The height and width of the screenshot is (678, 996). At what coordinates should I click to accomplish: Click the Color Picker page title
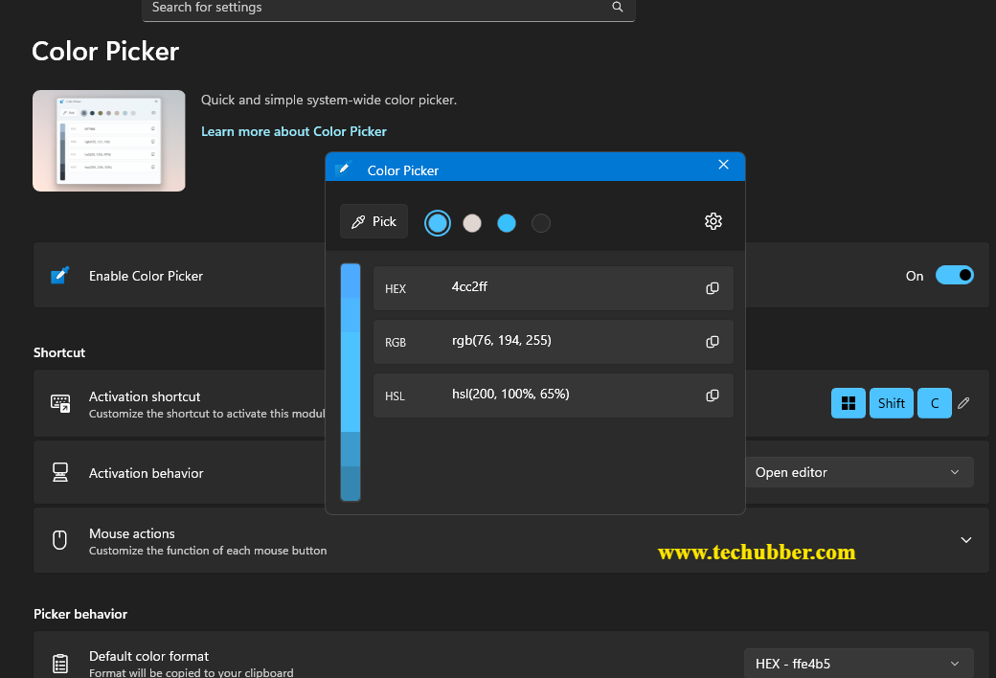click(x=105, y=52)
